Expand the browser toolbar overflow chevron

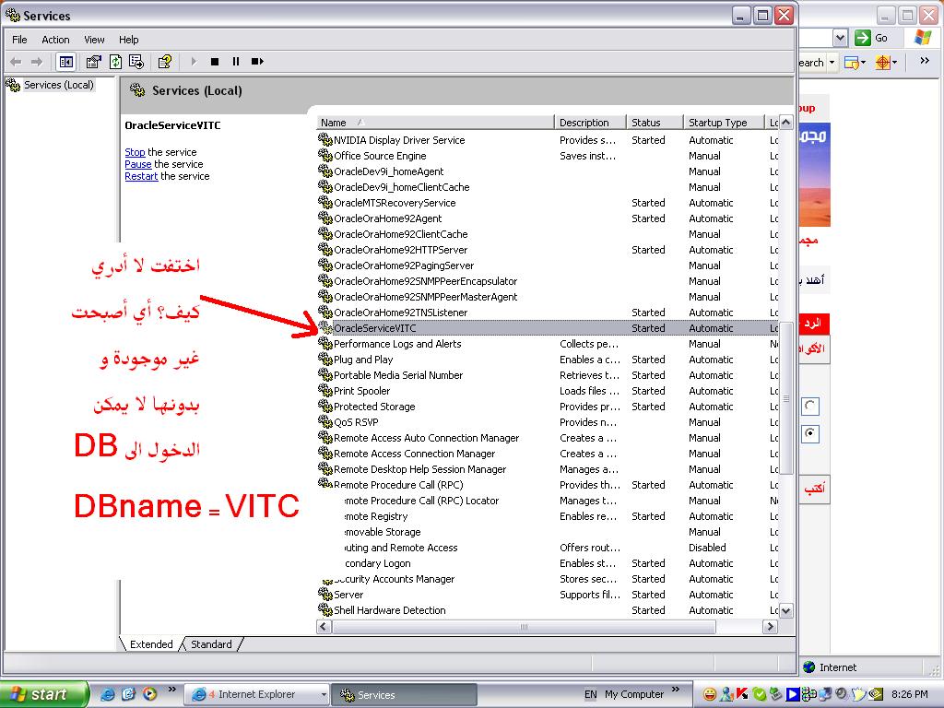[924, 62]
